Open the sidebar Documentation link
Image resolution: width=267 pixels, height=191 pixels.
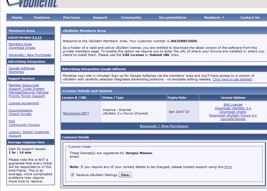click(21, 110)
